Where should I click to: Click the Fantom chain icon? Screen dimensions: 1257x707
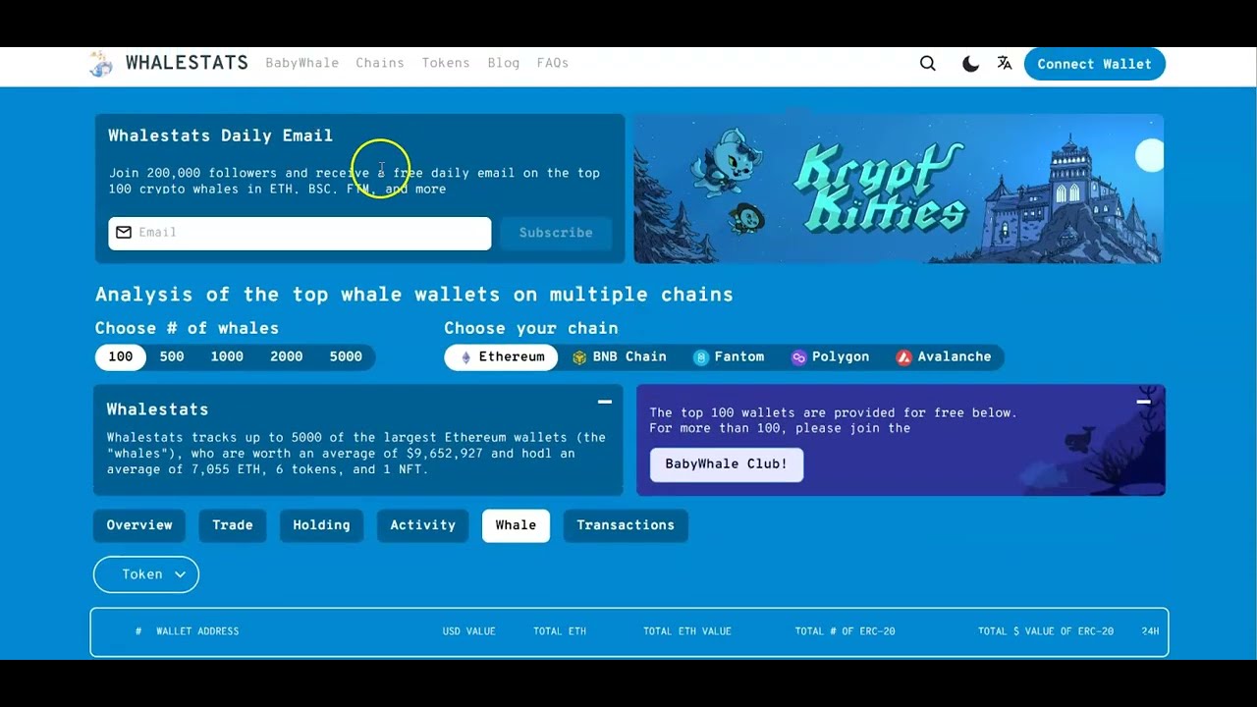(700, 357)
